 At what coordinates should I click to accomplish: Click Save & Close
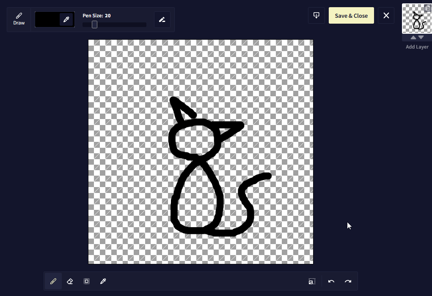coord(351,16)
